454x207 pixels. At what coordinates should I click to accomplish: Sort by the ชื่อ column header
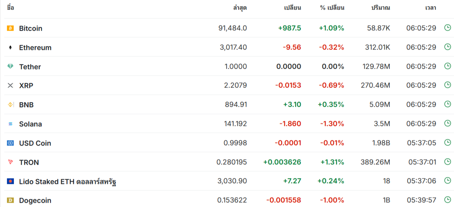coord(10,8)
